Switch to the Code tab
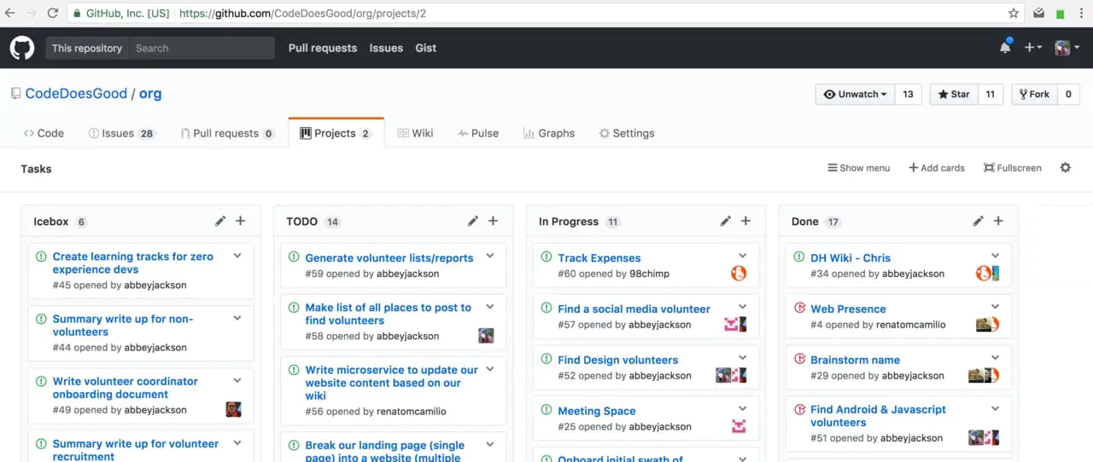1093x462 pixels. pyautogui.click(x=44, y=133)
